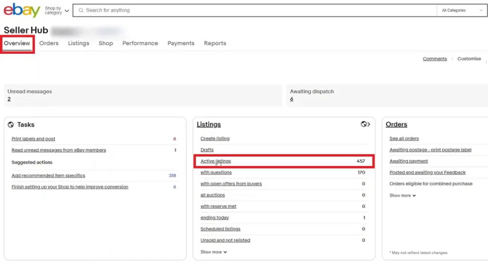This screenshot has width=488, height=265.
Task: Open all auctions link
Action: click(213, 195)
